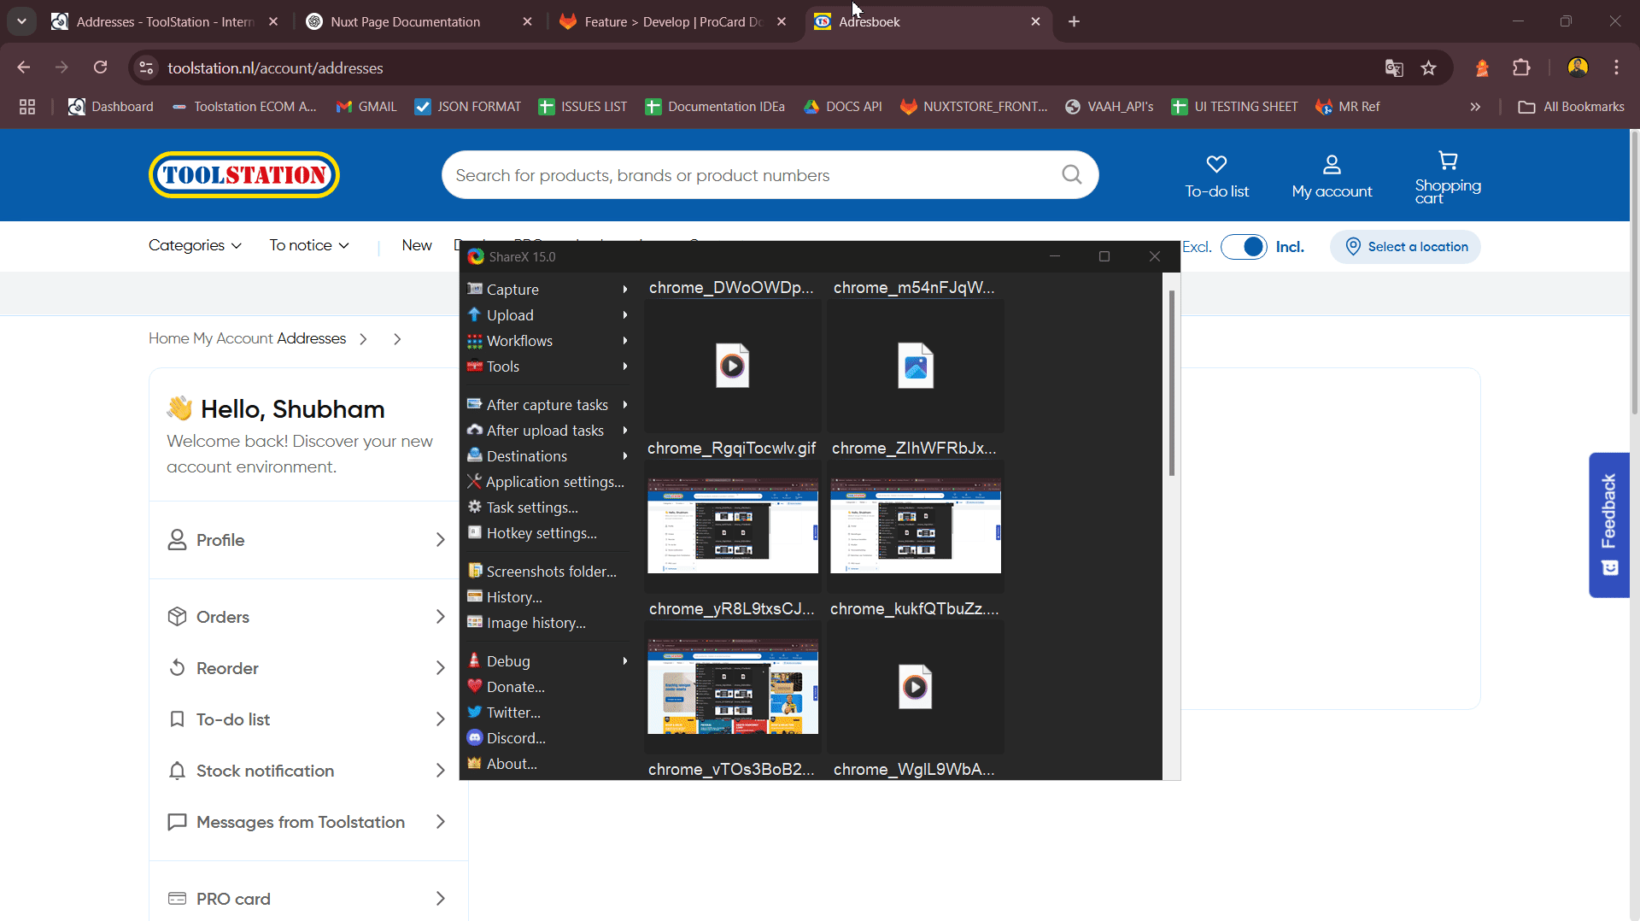Select the chrome_yR8L9txsCJ screenshot thumbnail
Image resolution: width=1640 pixels, height=921 pixels.
coord(732,525)
